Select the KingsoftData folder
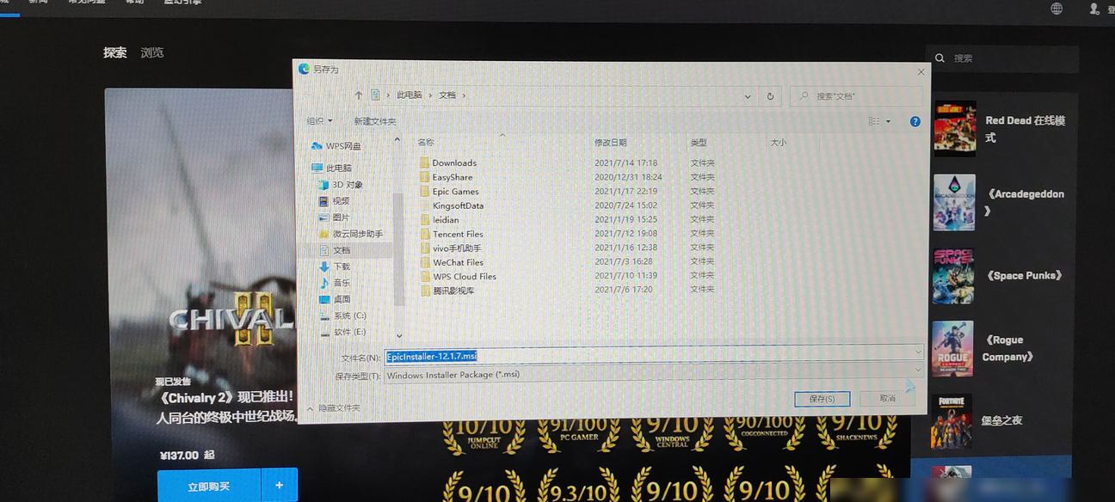The width and height of the screenshot is (1115, 502). point(452,205)
